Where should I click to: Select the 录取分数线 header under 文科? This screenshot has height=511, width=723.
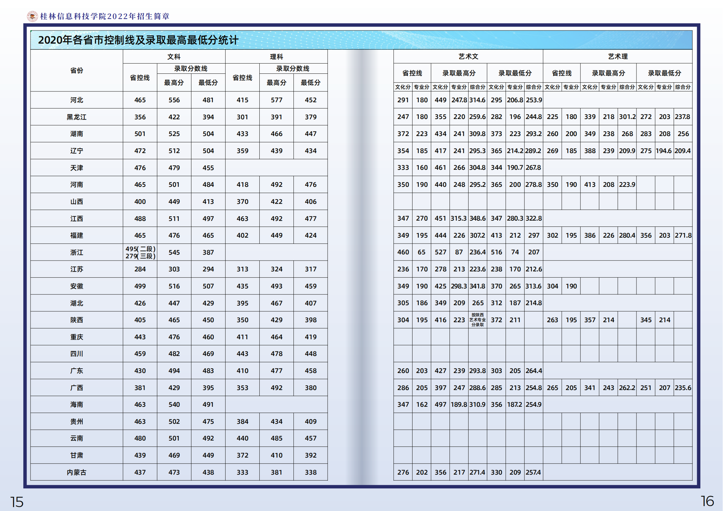tap(191, 69)
